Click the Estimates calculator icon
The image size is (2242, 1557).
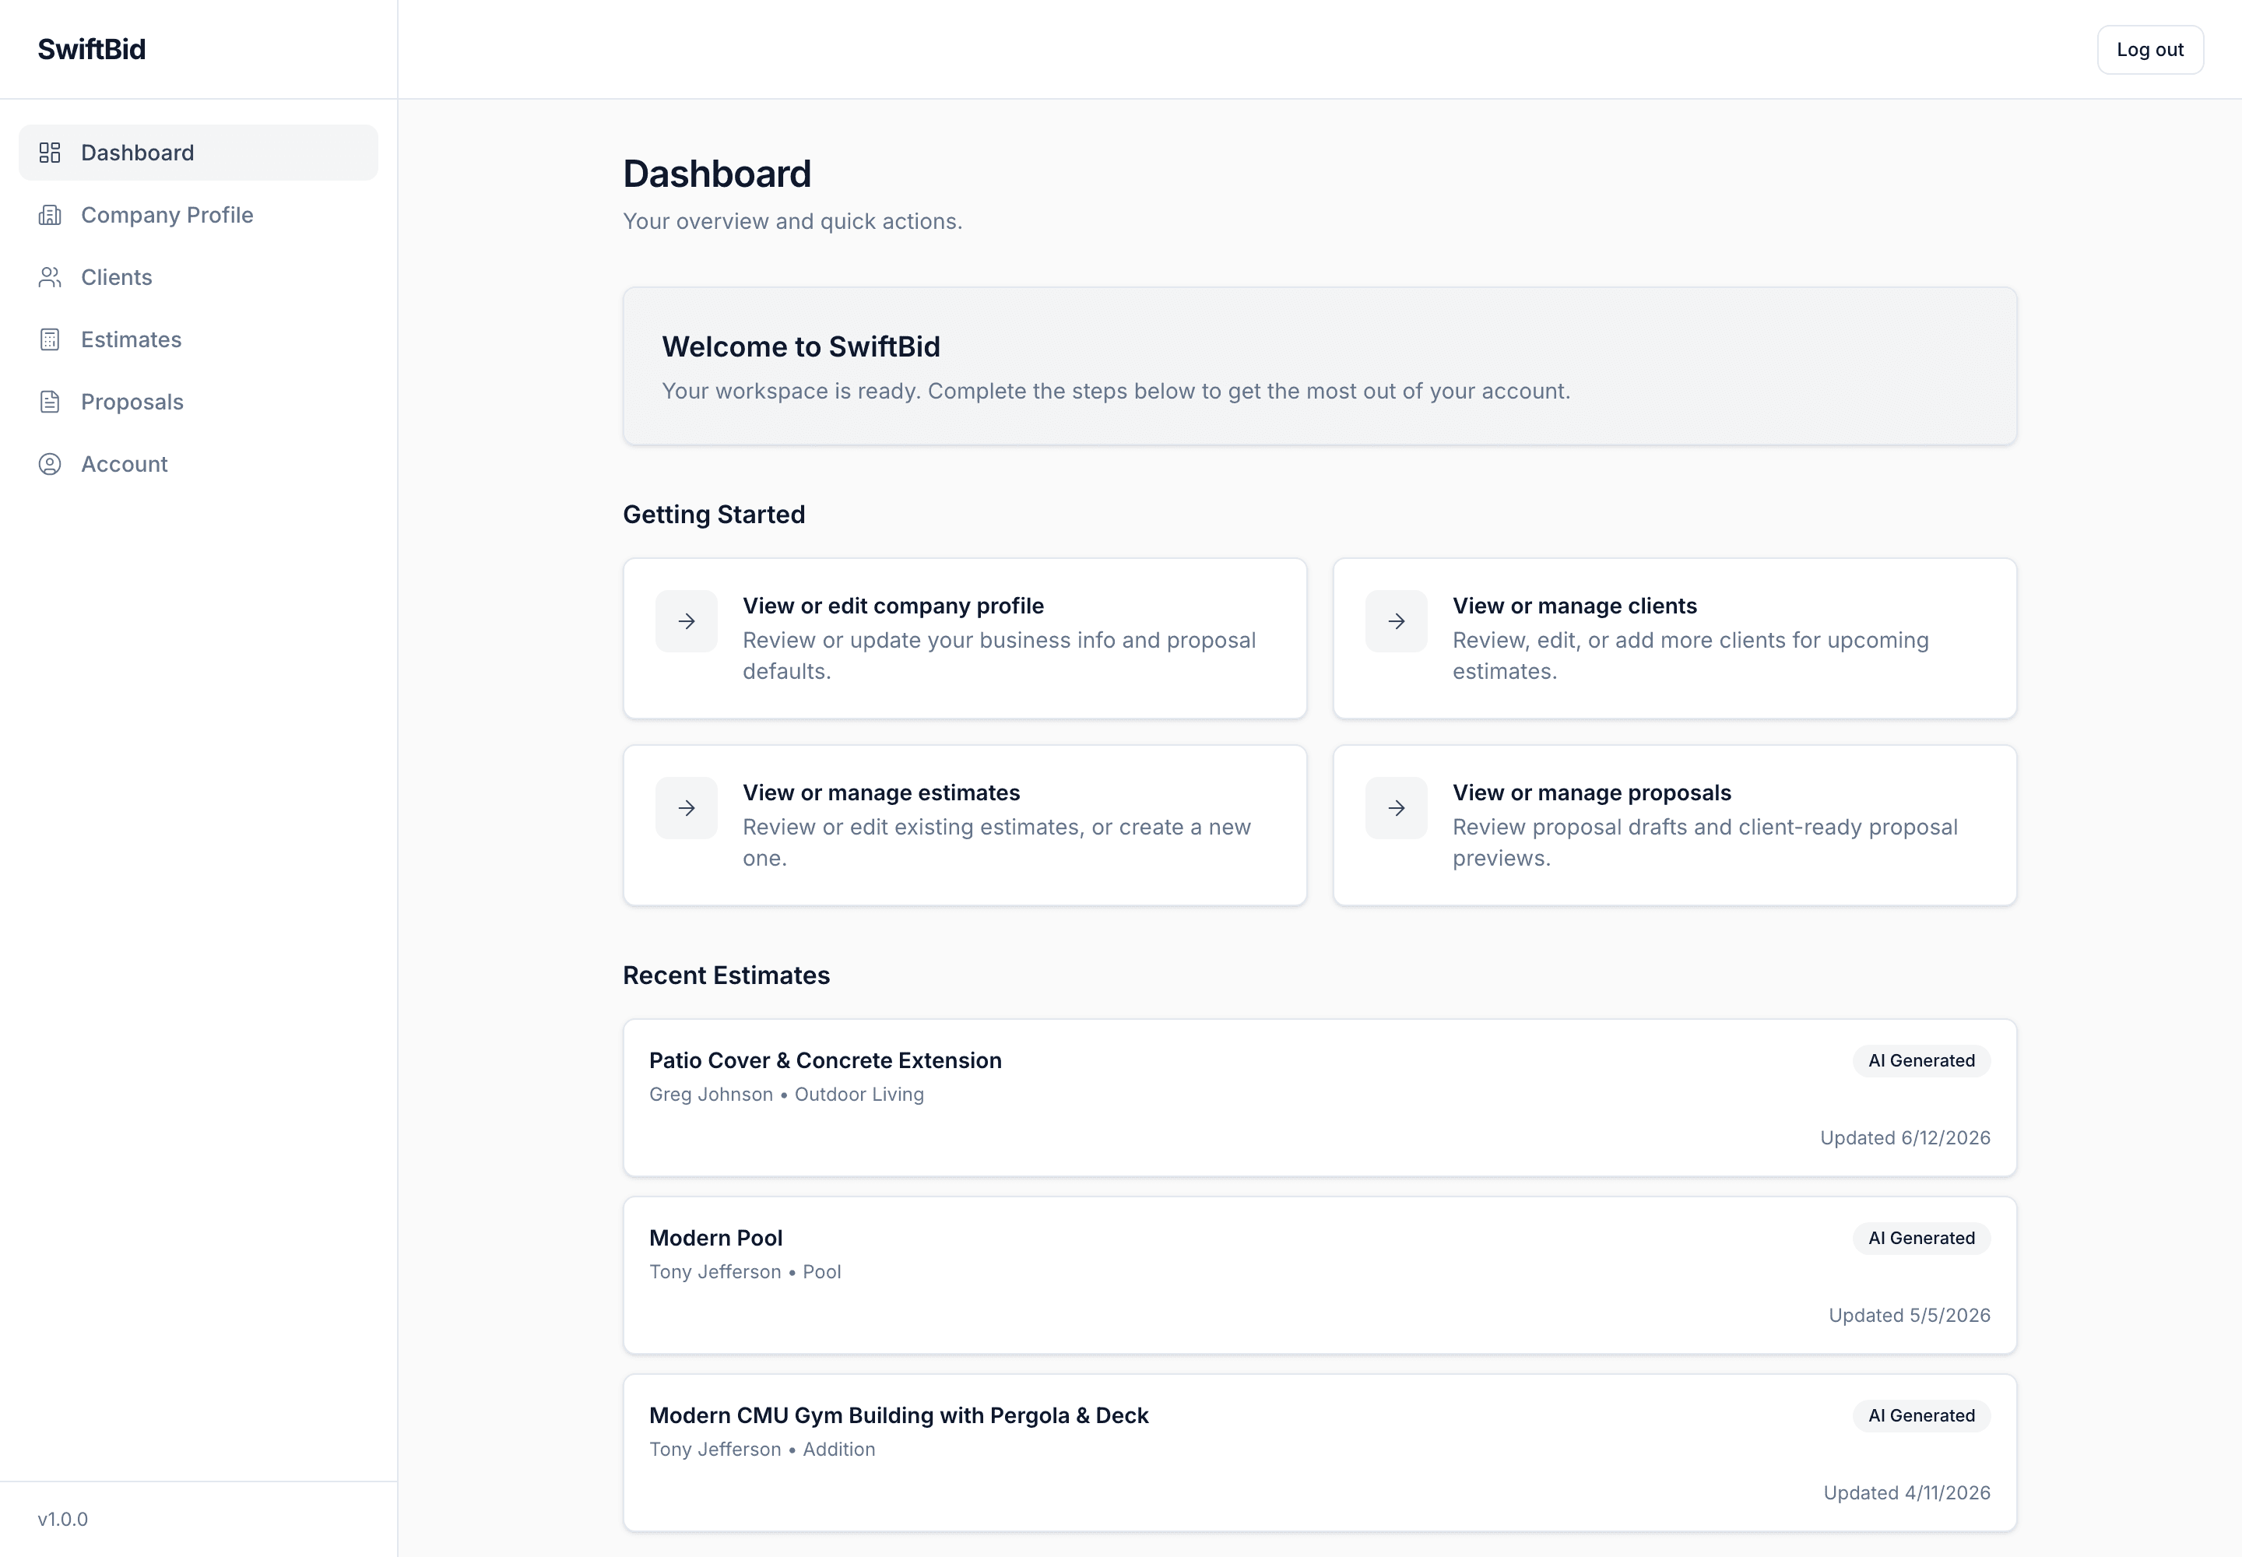point(50,339)
